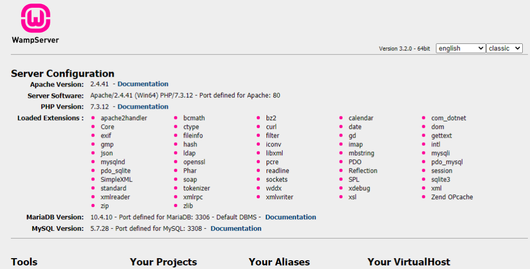Click the Phar extension entry
This screenshot has height=269, width=530.
click(190, 171)
